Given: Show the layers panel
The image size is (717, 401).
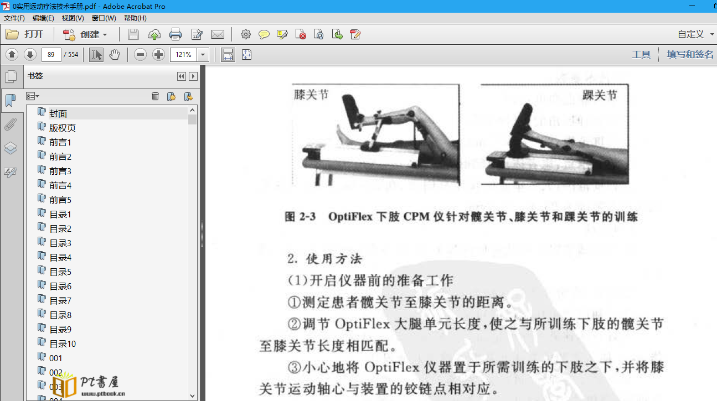Looking at the screenshot, I should click(x=11, y=148).
